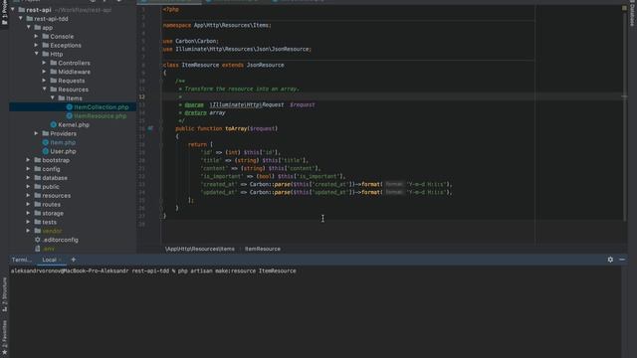The width and height of the screenshot is (637, 358).
Task: Collapse the Http folder
Action: [37, 54]
